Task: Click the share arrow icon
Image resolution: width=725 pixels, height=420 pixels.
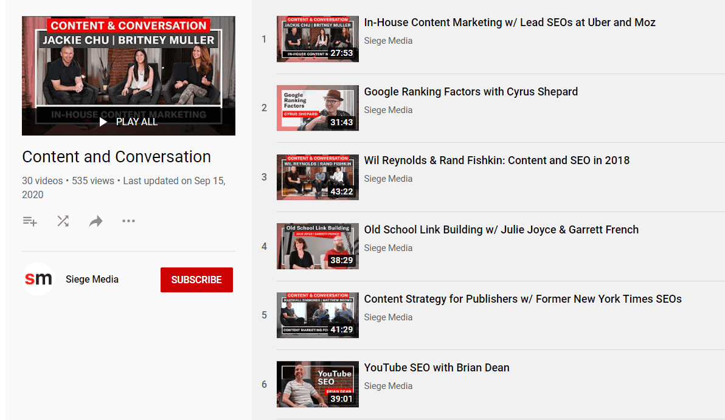Action: point(95,221)
